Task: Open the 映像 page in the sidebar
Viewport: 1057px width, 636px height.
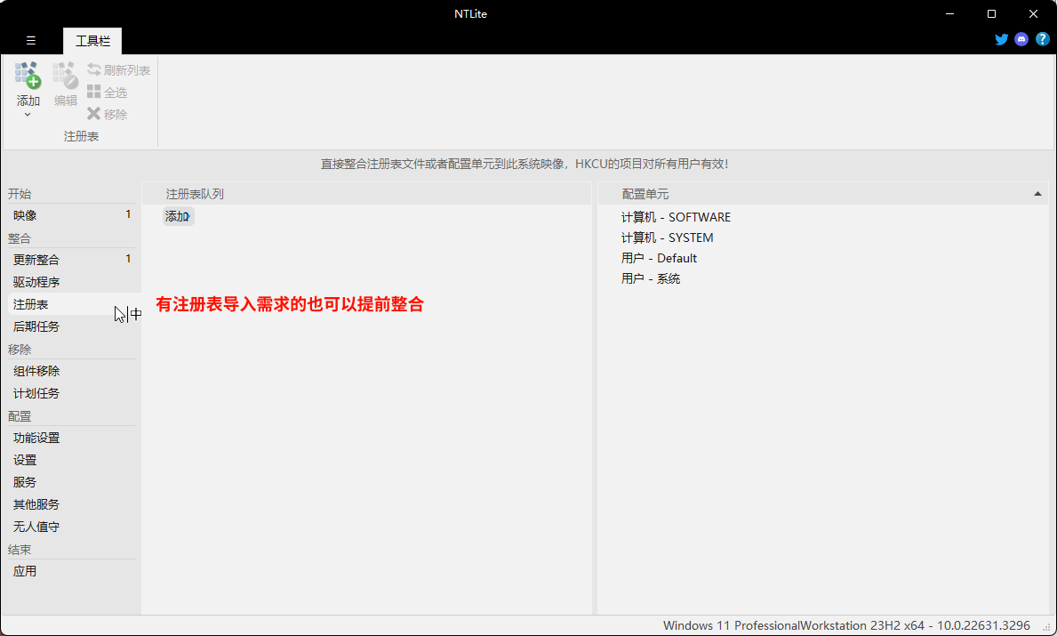Action: [x=71, y=215]
